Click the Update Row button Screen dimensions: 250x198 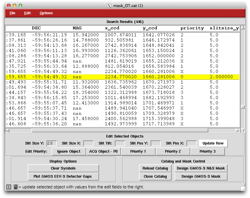click(x=213, y=143)
